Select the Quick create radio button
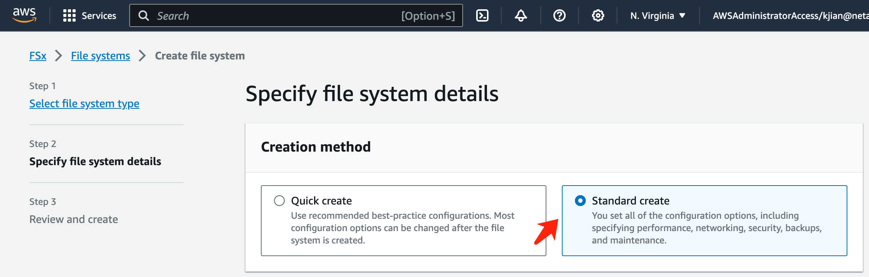The image size is (869, 277). [x=279, y=201]
